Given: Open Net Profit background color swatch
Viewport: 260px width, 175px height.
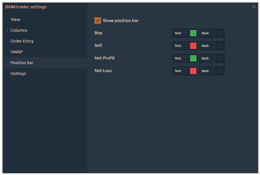Looking at the screenshot, I should (x=220, y=58).
